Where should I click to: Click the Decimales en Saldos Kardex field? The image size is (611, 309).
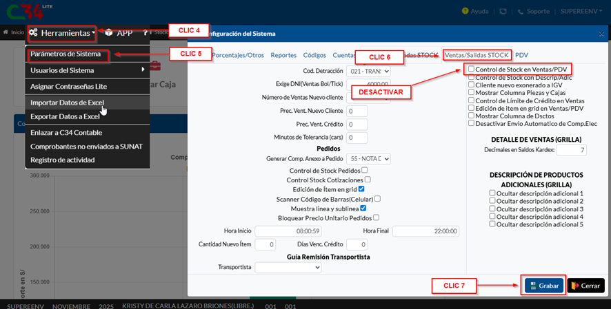(571, 150)
